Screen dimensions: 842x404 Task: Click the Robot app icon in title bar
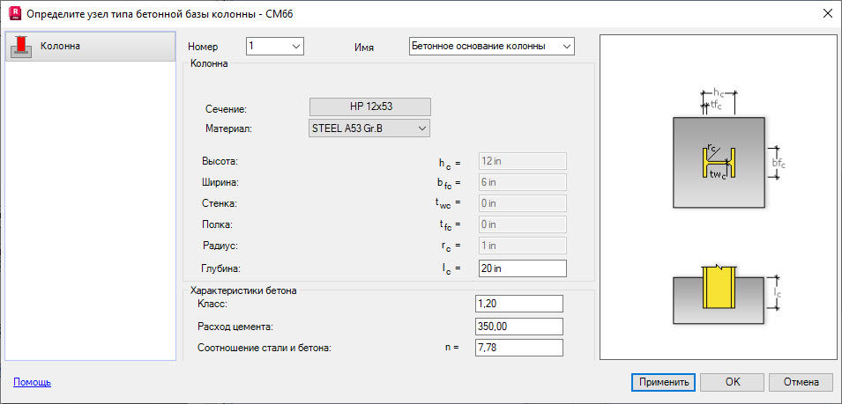(16, 14)
